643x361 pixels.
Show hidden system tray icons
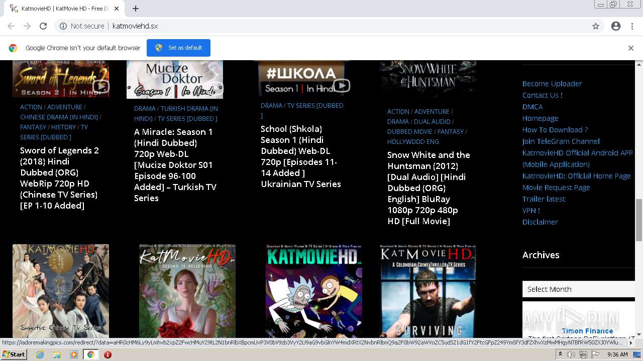[x=560, y=354]
